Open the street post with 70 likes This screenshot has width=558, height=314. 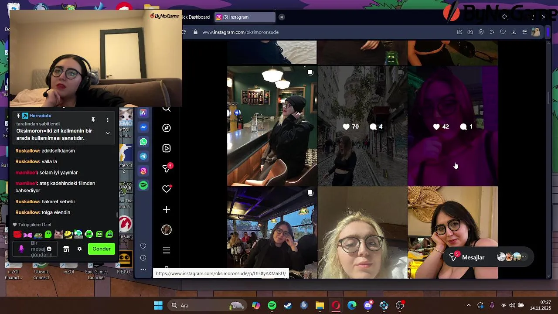tap(362, 126)
